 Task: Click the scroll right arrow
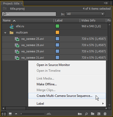click(x=106, y=108)
